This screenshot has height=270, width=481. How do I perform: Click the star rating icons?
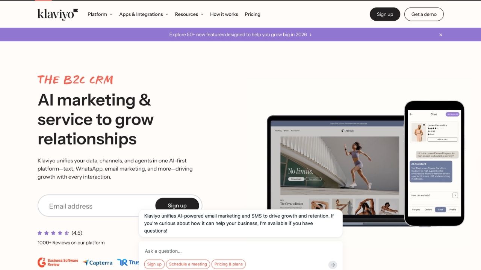click(x=53, y=233)
